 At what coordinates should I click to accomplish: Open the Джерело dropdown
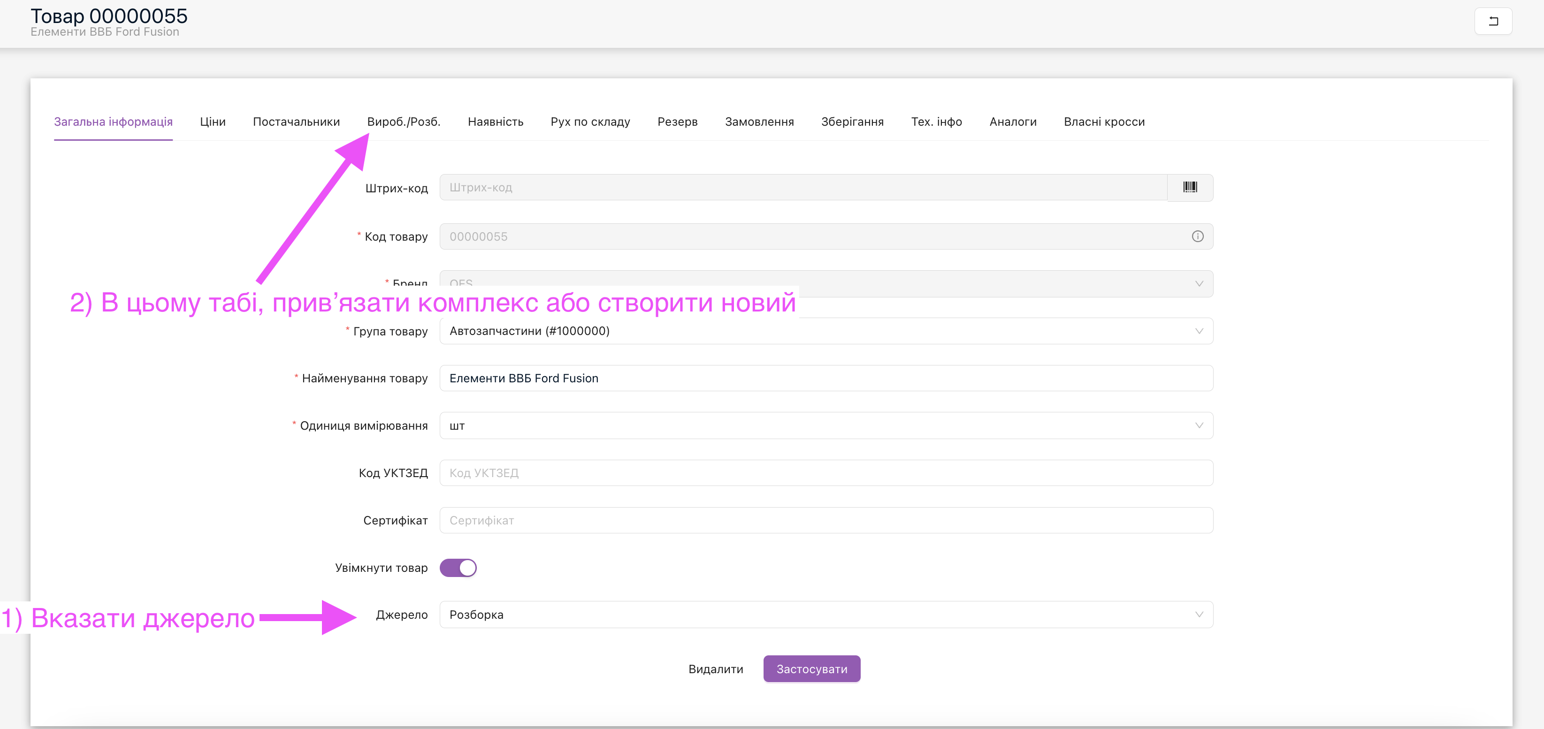pos(826,615)
